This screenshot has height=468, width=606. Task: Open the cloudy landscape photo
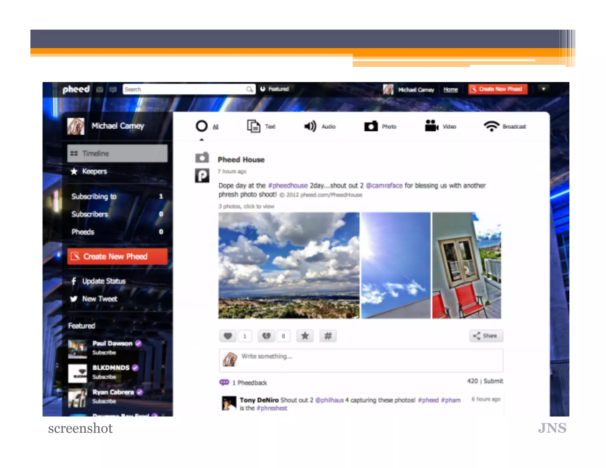click(289, 265)
